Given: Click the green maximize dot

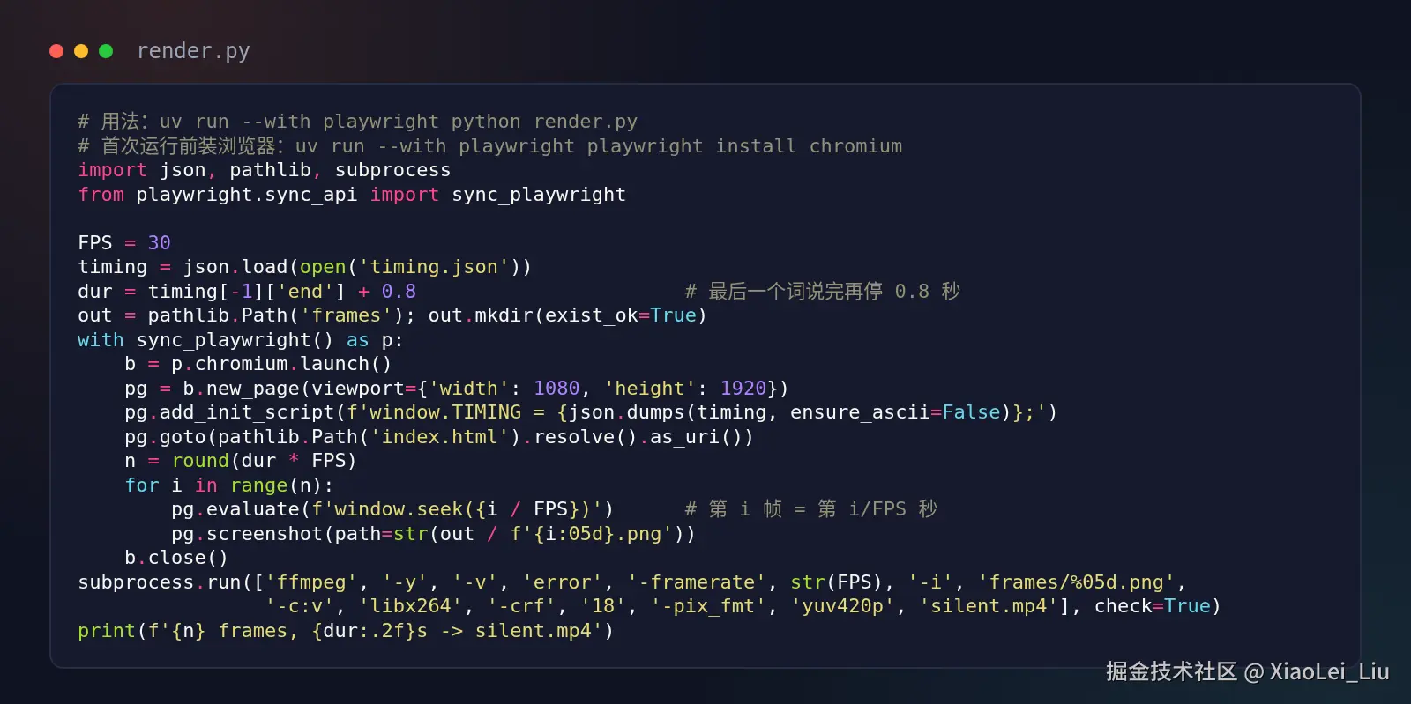Looking at the screenshot, I should click(x=106, y=51).
